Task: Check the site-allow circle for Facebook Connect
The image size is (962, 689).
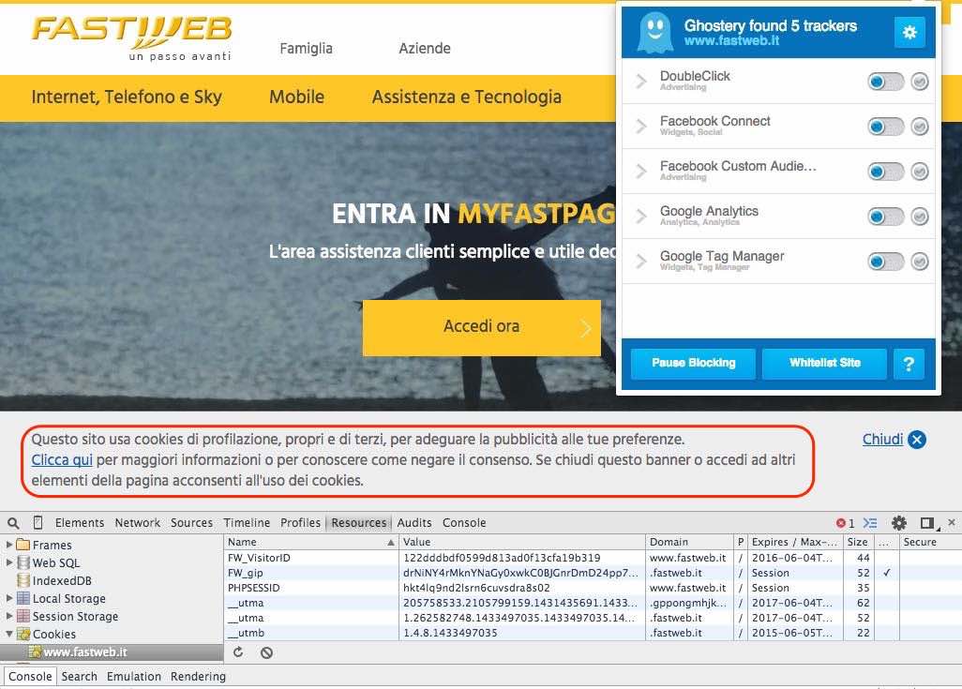Action: (x=919, y=127)
